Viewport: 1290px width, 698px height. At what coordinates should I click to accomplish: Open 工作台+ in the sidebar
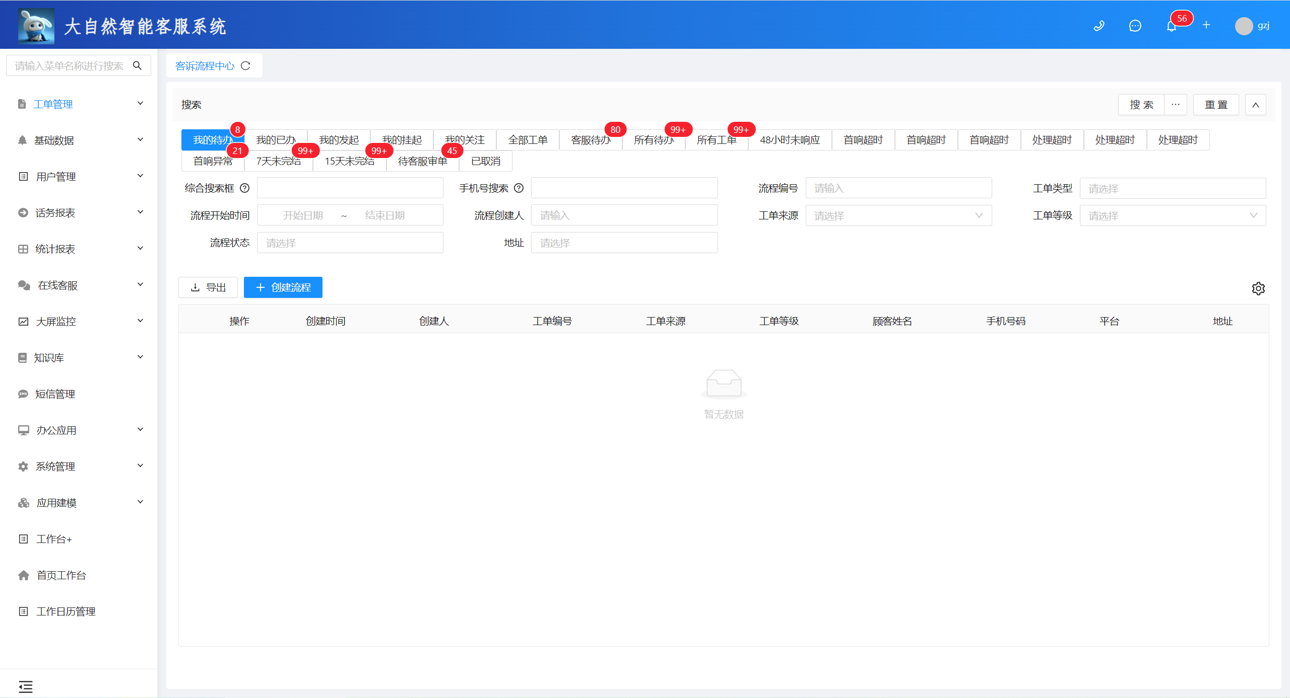tap(54, 539)
